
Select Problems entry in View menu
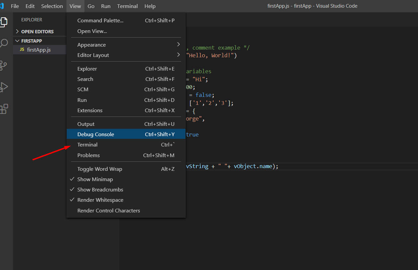tap(126, 155)
